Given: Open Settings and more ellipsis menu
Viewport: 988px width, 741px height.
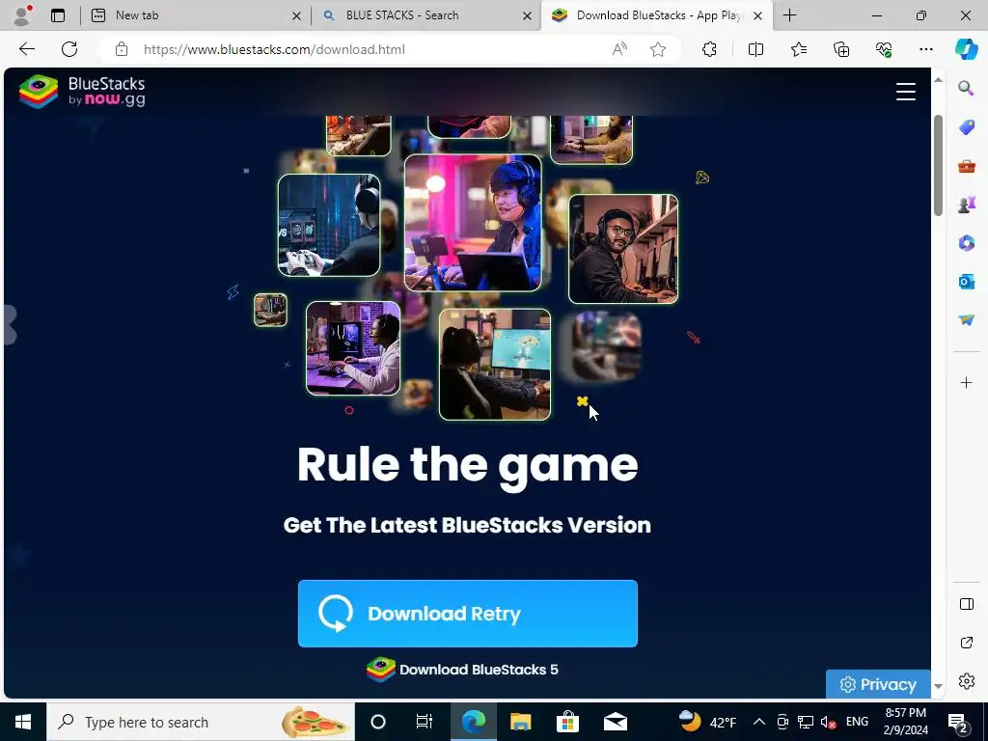Looking at the screenshot, I should pyautogui.click(x=925, y=49).
